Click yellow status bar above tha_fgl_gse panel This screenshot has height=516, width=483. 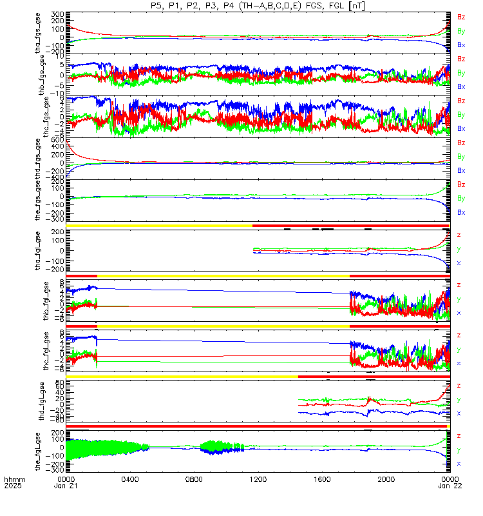click(159, 226)
